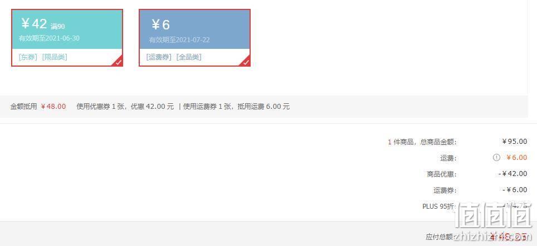Click the 商品优惠 discount of -¥42.00
537x246 pixels.
point(512,174)
